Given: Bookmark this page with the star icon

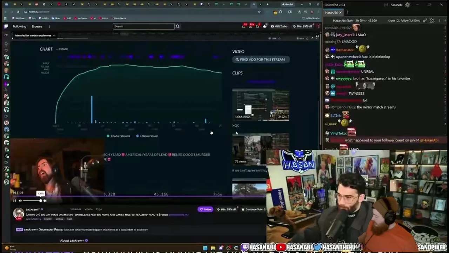Looking at the screenshot, I should coord(259,12).
